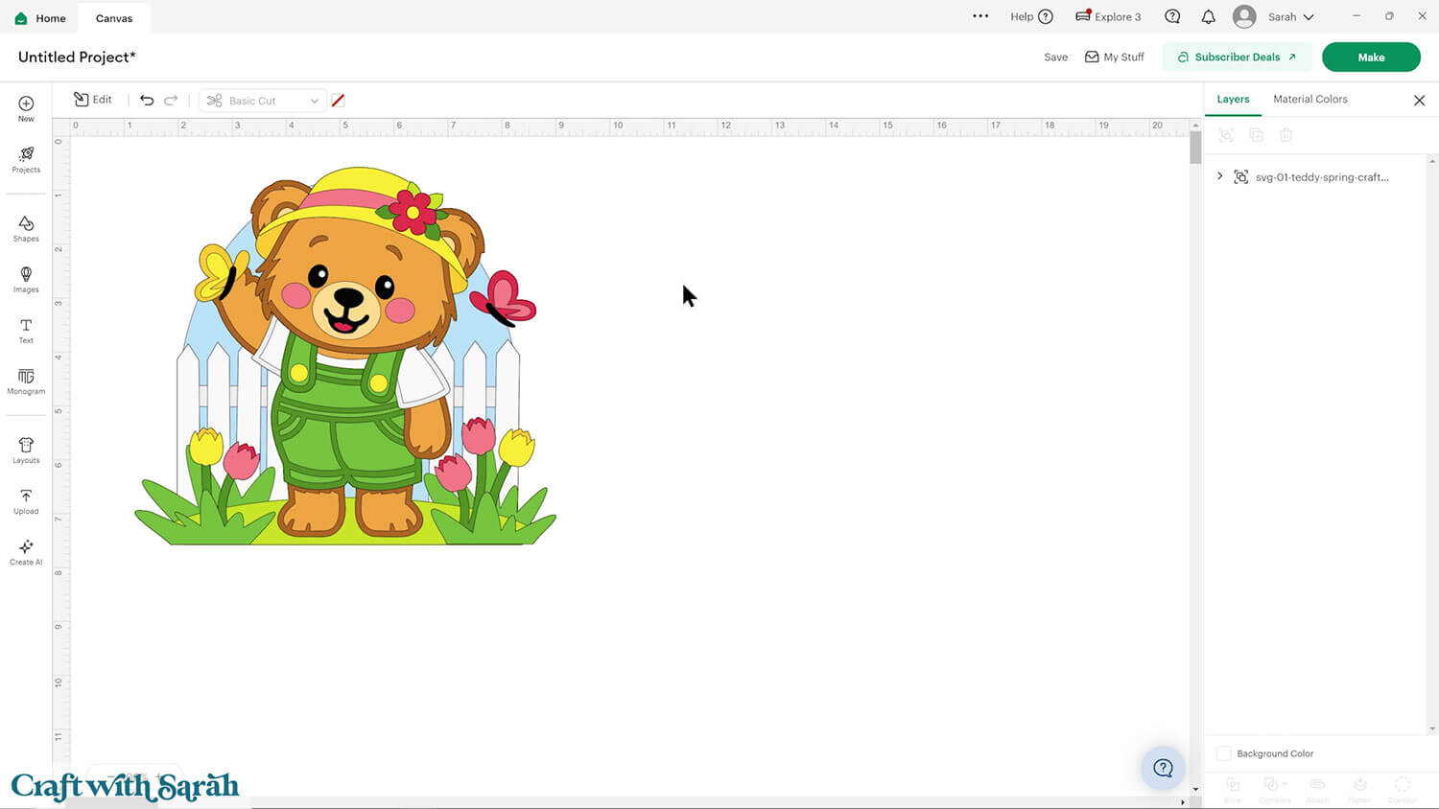Select the Text tool
This screenshot has width=1439, height=809.
pos(26,330)
